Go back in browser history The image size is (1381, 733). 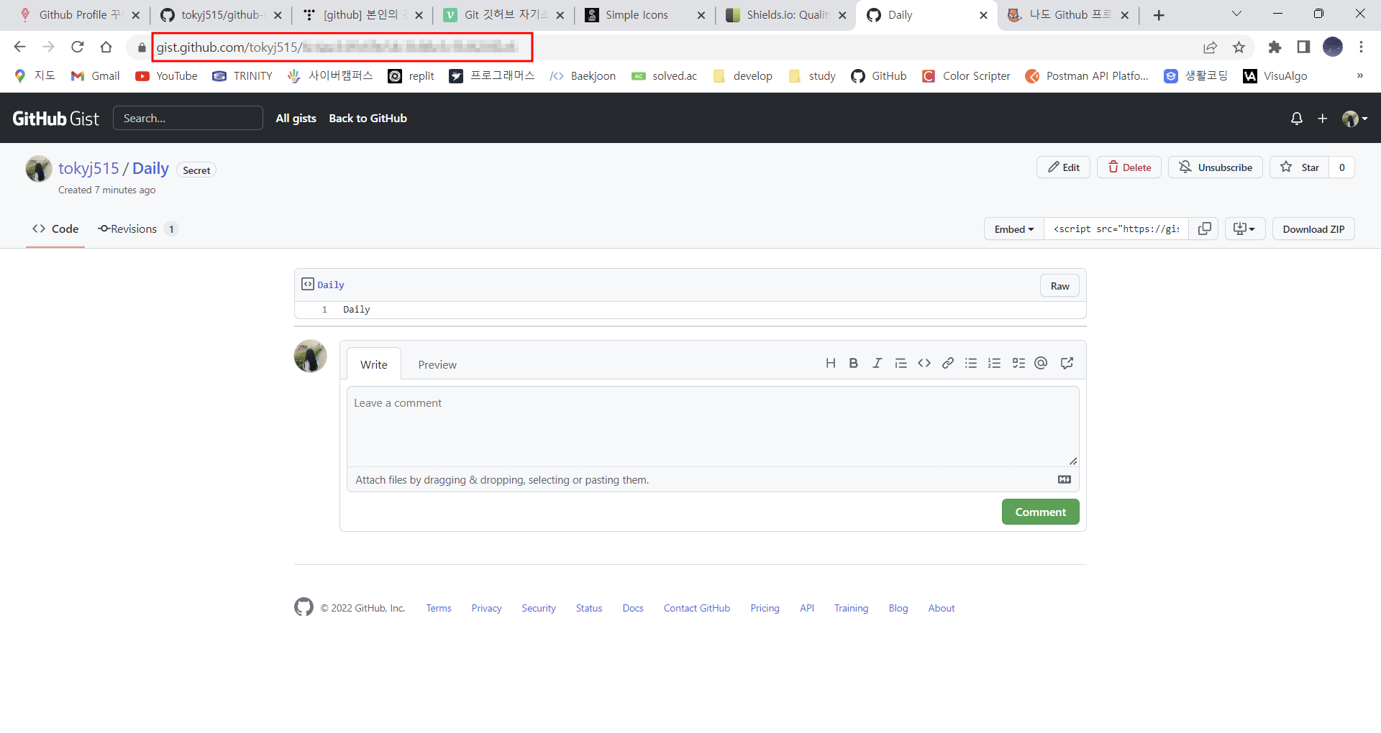19,47
